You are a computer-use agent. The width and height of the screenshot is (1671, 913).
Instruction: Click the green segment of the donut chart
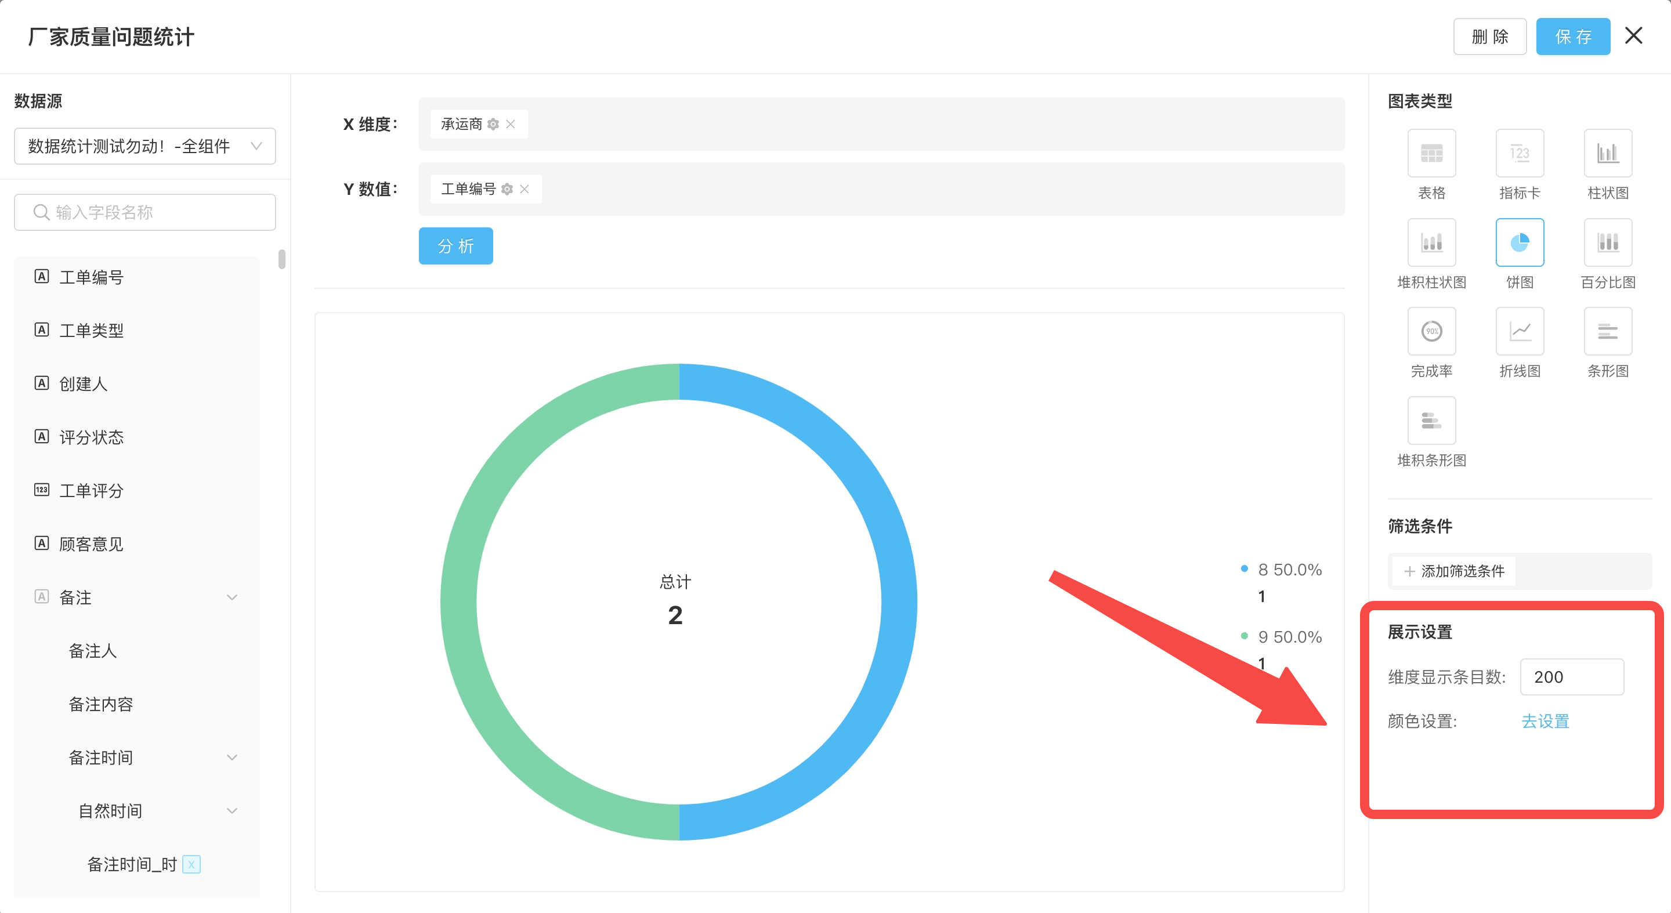(460, 602)
